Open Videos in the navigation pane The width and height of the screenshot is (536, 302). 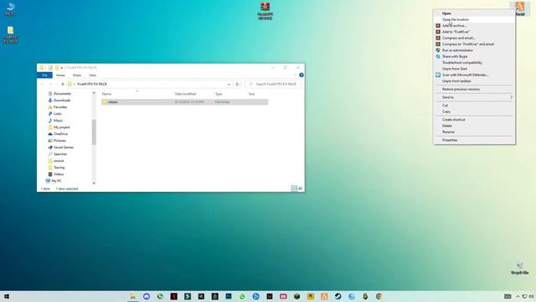point(56,174)
